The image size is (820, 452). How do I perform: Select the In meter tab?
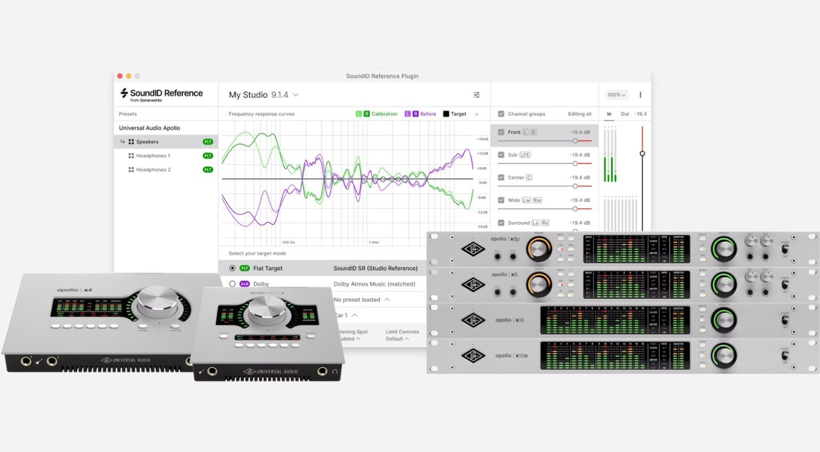(609, 114)
